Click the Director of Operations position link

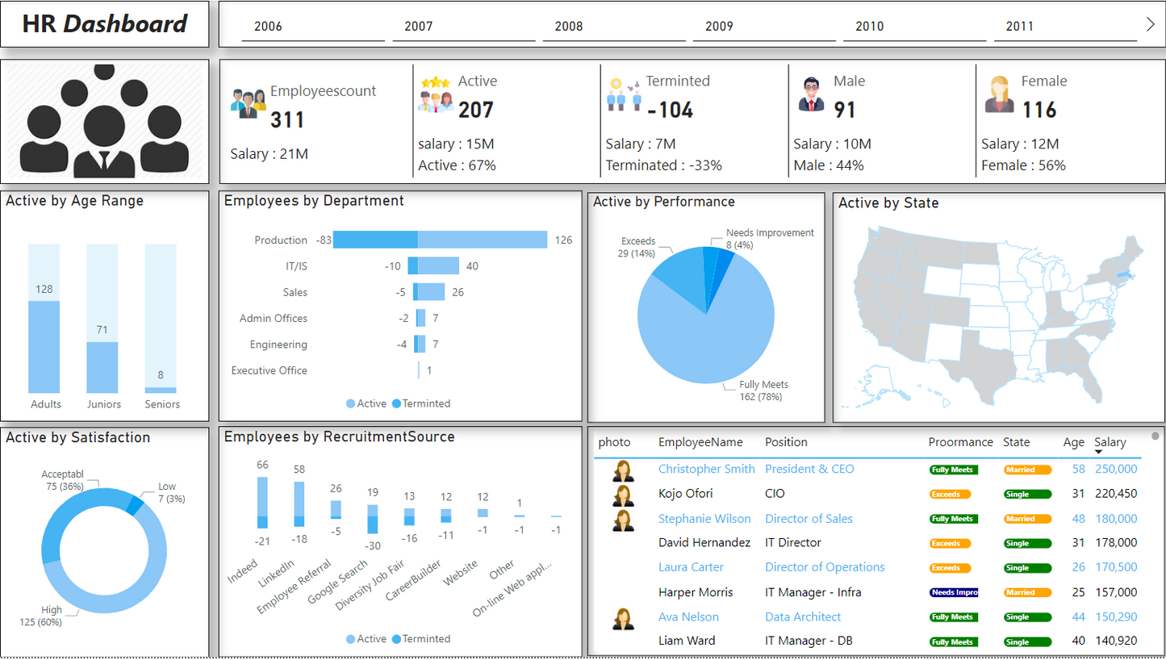(x=824, y=567)
